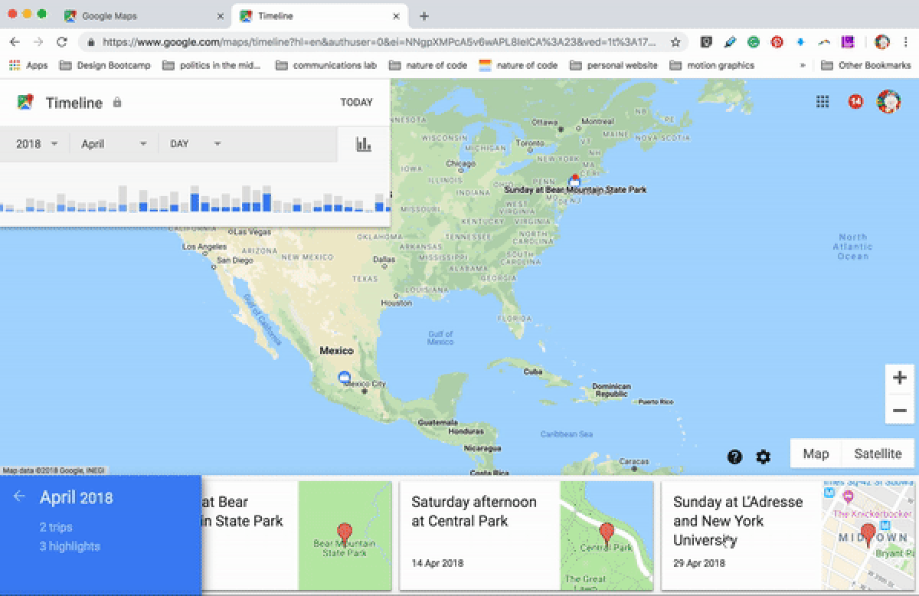
Task: Click the lock icon beside Timeline
Action: tap(117, 102)
